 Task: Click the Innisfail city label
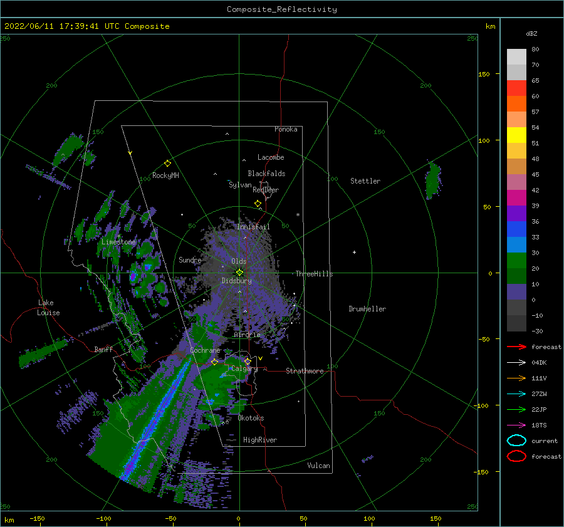(x=253, y=227)
